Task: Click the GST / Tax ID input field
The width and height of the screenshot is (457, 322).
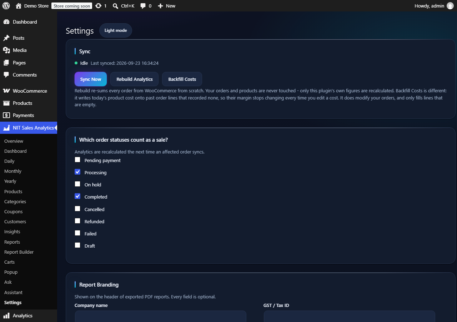Action: click(x=350, y=316)
